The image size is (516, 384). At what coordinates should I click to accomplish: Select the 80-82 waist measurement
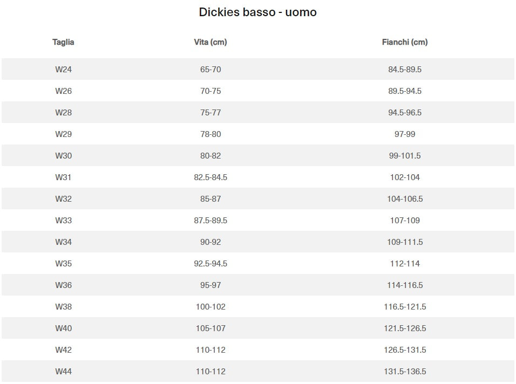pyautogui.click(x=211, y=156)
